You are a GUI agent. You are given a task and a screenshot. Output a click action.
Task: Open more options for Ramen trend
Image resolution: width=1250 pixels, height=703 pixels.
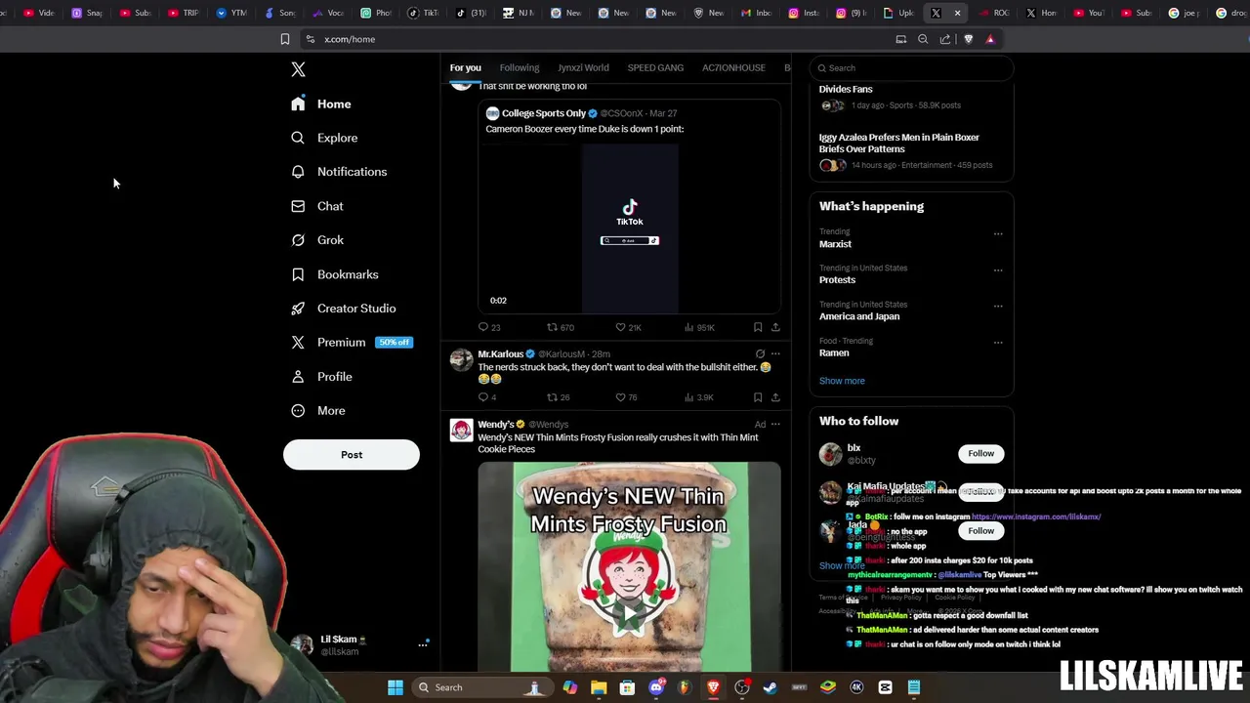(998, 342)
